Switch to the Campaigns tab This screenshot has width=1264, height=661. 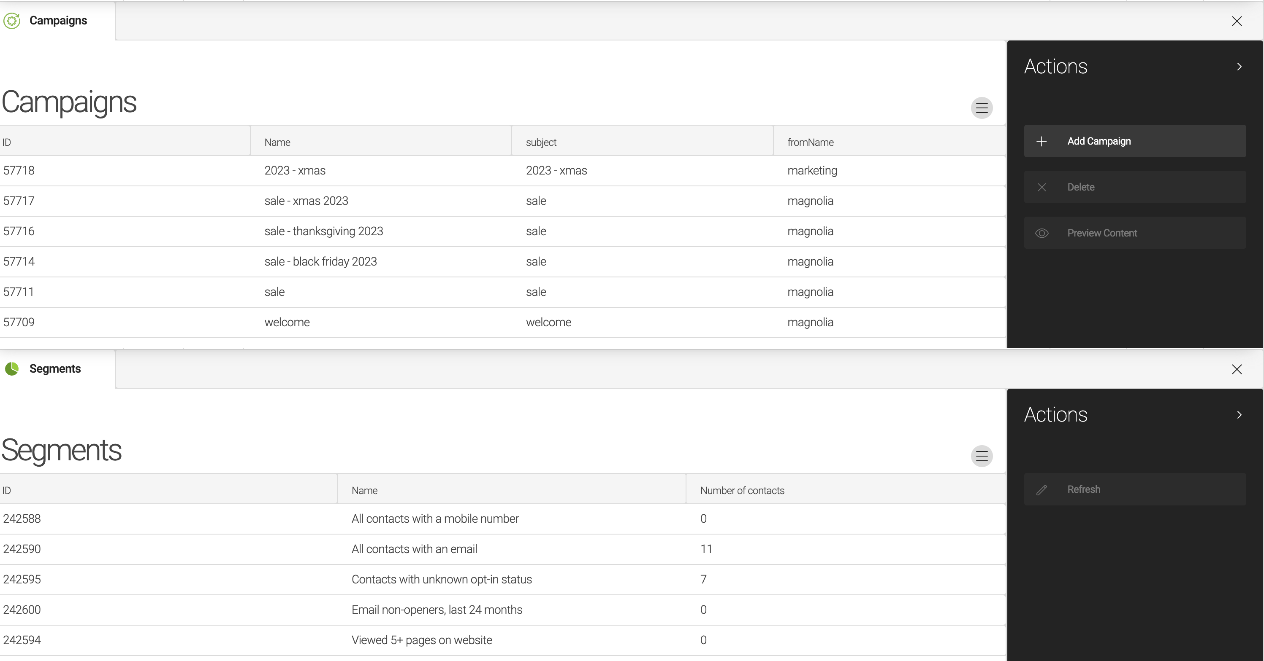58,21
